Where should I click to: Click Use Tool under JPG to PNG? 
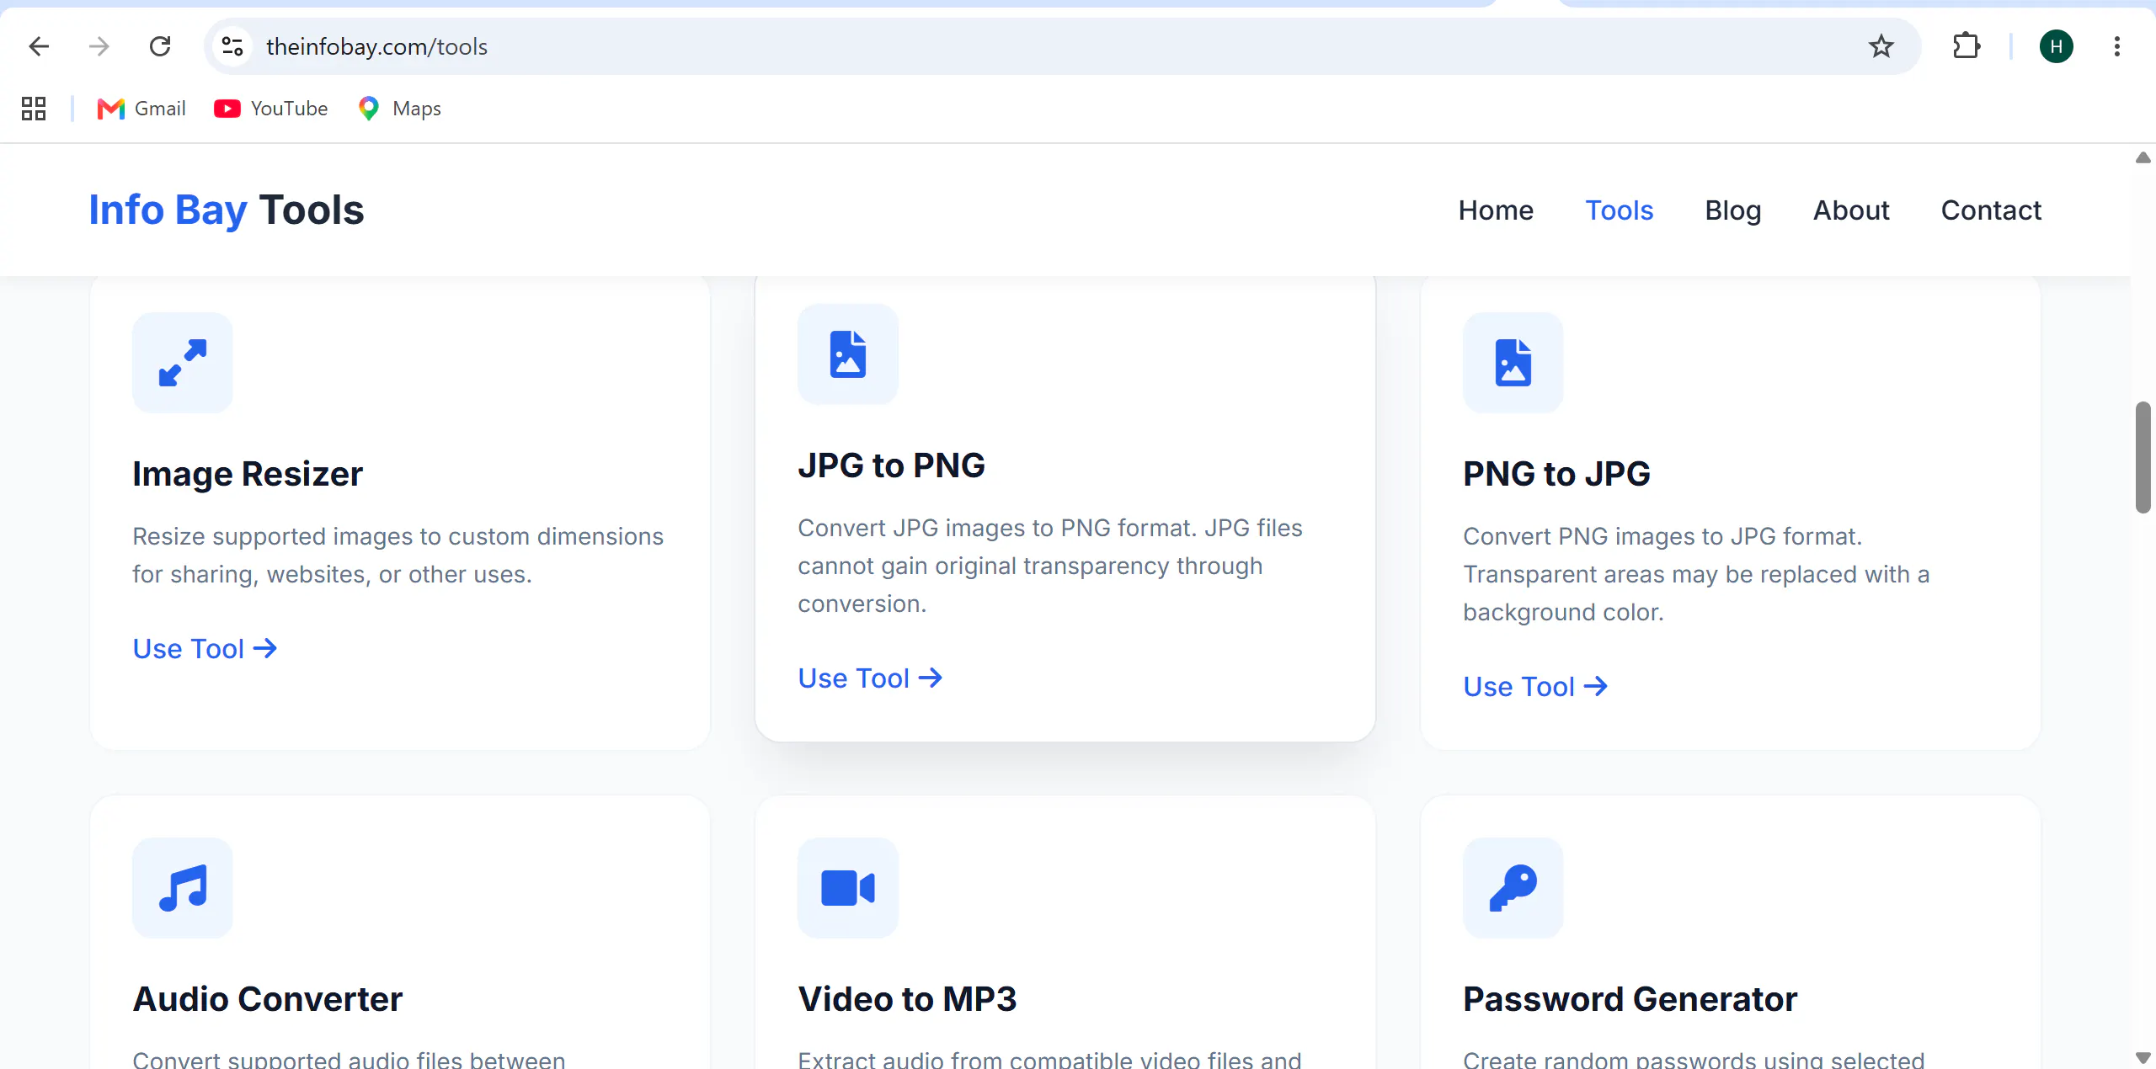[870, 678]
